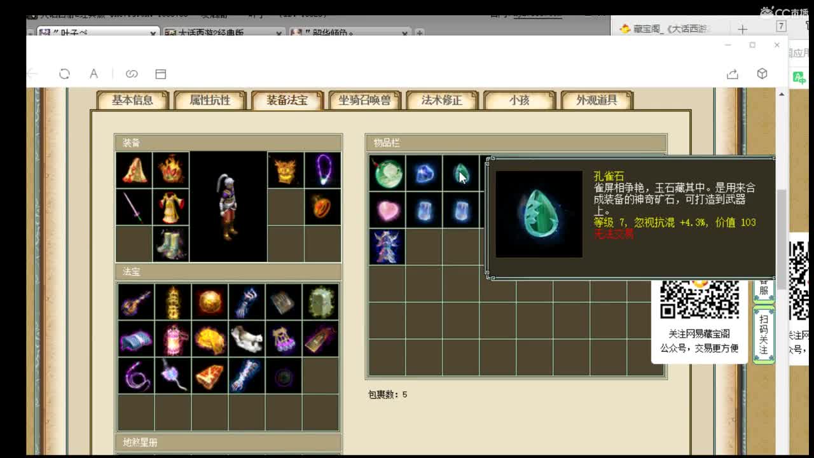The width and height of the screenshot is (814, 458).
Task: Click the scrollbar up arrow
Action: coord(782,94)
